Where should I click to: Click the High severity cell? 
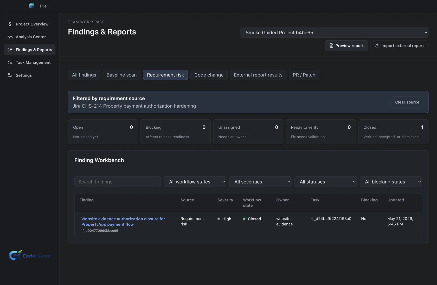pyautogui.click(x=224, y=219)
